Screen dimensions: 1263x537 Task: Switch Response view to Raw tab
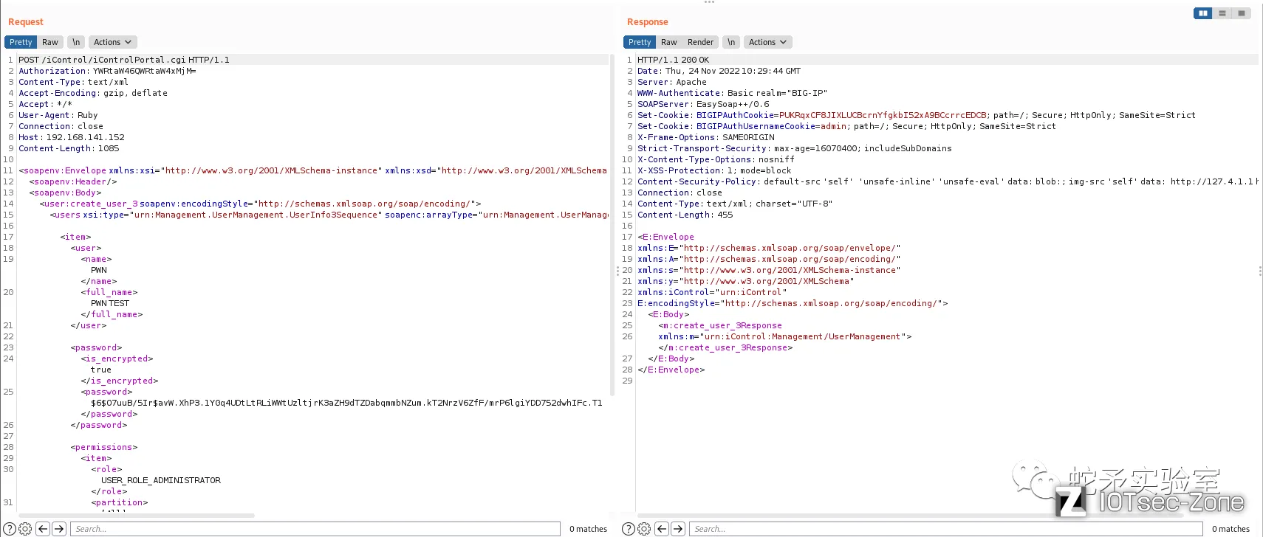pos(669,42)
